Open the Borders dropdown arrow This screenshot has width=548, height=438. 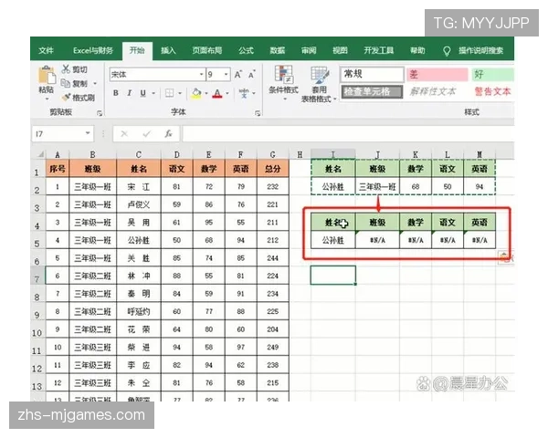180,93
